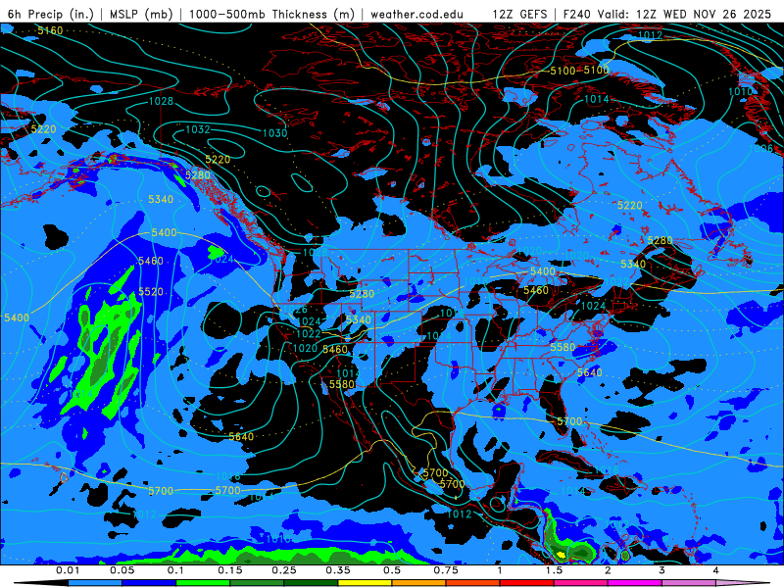Click the 0.75 legend scale value
This screenshot has height=588, width=784.
tap(446, 570)
